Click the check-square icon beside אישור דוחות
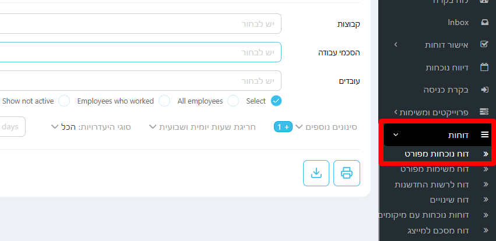Screen dimensions: 496x241 click(x=484, y=45)
